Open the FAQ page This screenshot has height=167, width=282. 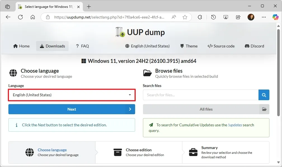[x=82, y=46]
